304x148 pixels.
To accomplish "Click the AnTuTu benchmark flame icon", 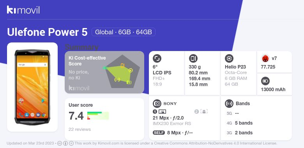I will tap(265, 58).
